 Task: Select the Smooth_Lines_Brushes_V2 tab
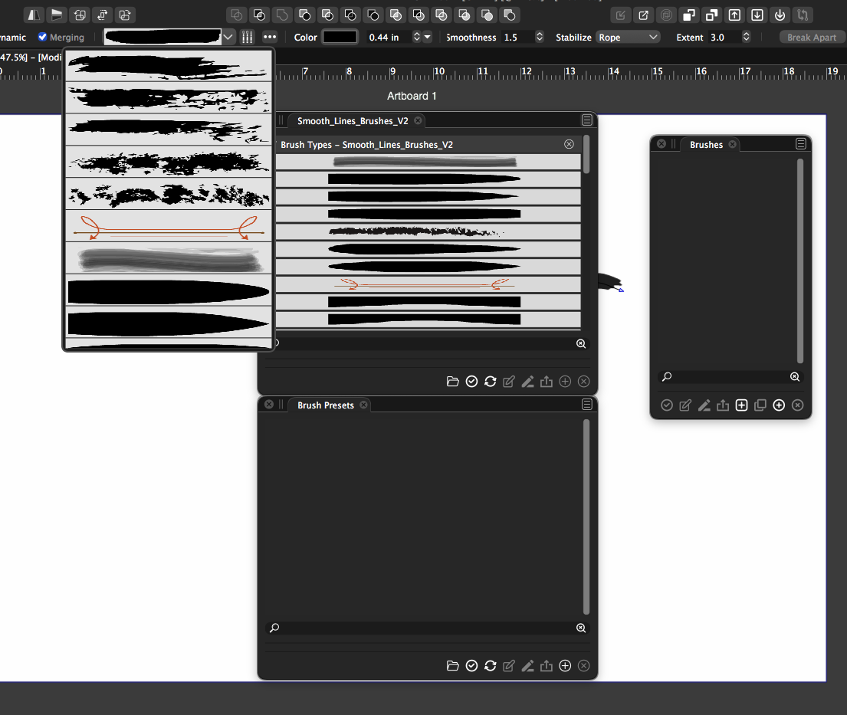pyautogui.click(x=353, y=121)
